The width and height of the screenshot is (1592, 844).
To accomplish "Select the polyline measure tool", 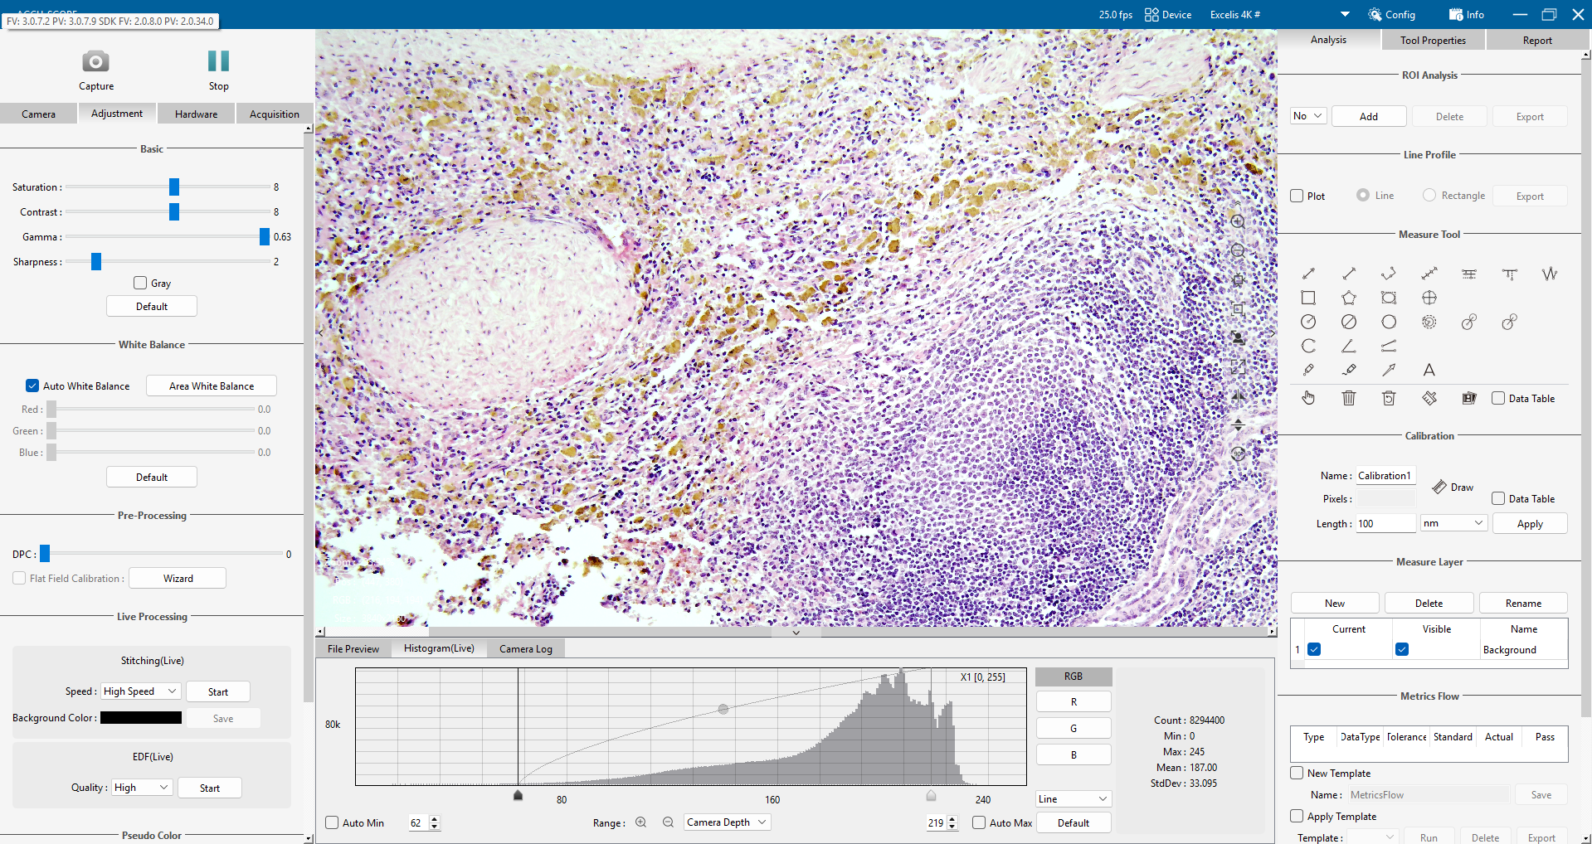I will 1387,274.
